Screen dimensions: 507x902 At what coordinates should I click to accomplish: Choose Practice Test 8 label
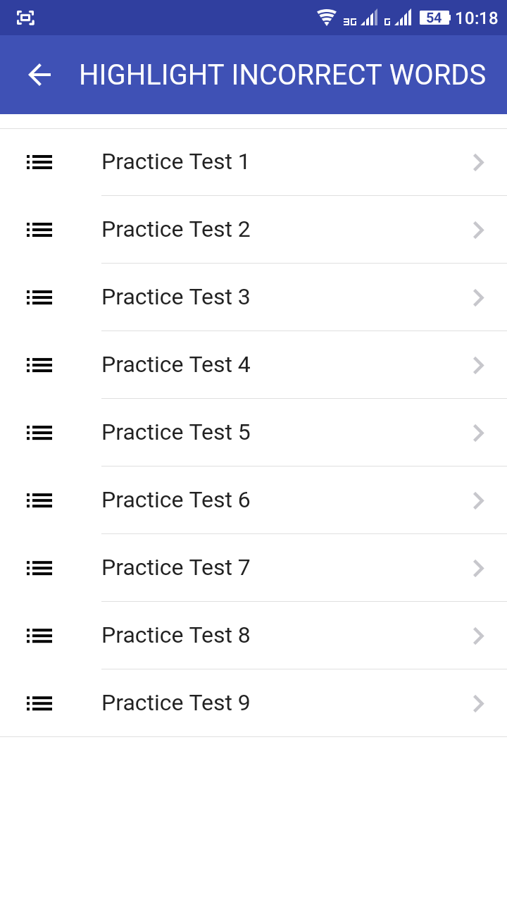click(x=175, y=636)
